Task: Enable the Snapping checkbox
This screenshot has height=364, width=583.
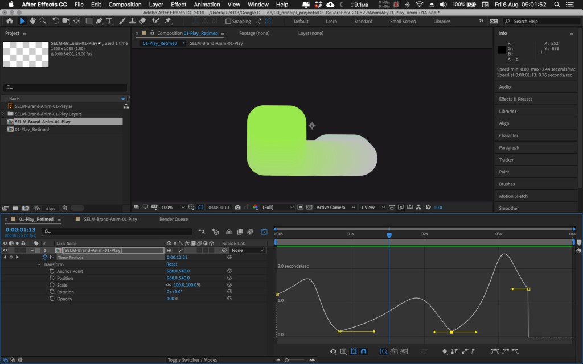Action: coord(229,22)
